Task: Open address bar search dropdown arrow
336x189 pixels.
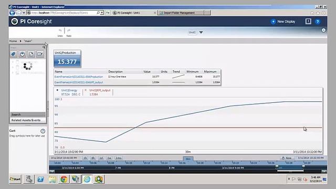Action: (x=102, y=13)
